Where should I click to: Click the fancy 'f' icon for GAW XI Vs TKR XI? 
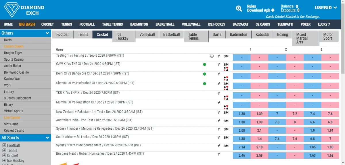tap(219, 64)
